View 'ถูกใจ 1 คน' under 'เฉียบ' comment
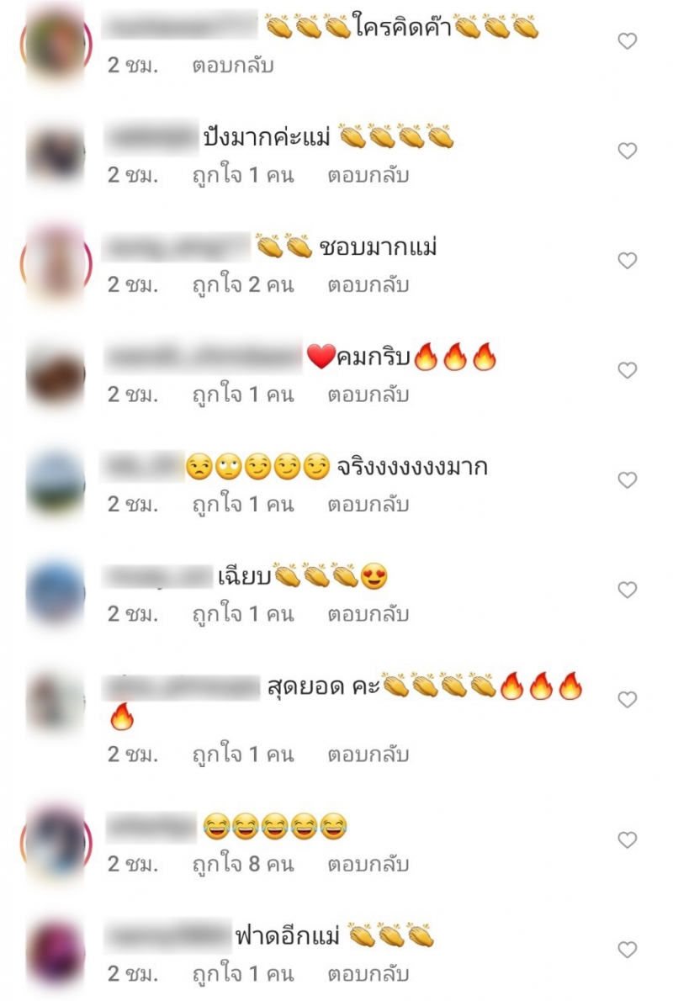The height and width of the screenshot is (1001, 673). (243, 614)
